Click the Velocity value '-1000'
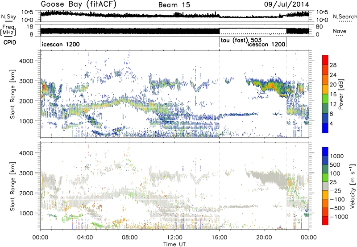 click(339, 217)
